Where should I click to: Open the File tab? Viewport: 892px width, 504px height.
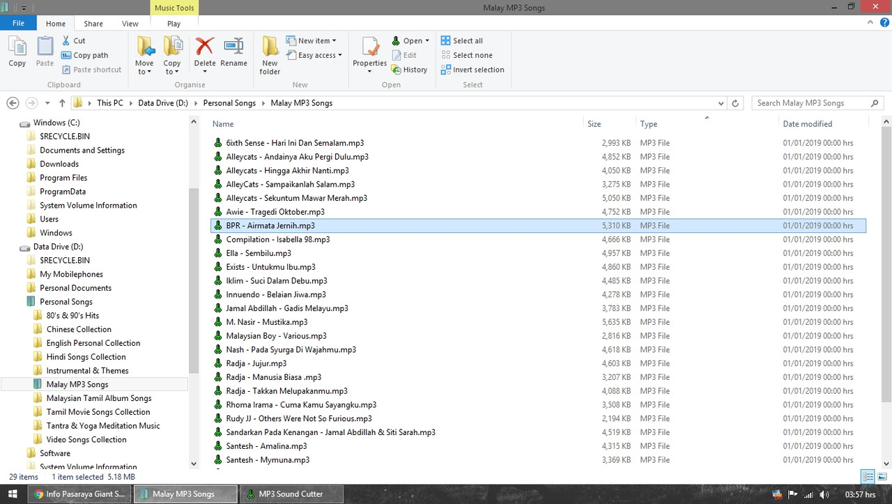[x=19, y=23]
